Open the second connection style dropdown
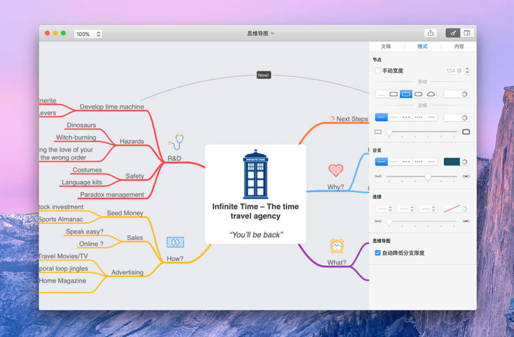 coord(406,209)
